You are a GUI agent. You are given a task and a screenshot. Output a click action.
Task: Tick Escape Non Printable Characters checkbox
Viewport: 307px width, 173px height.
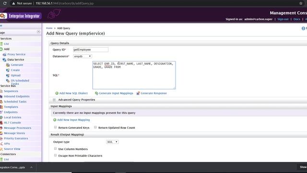pyautogui.click(x=56, y=155)
